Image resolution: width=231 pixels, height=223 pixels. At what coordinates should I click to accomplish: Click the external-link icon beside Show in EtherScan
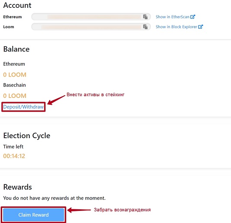tap(193, 17)
